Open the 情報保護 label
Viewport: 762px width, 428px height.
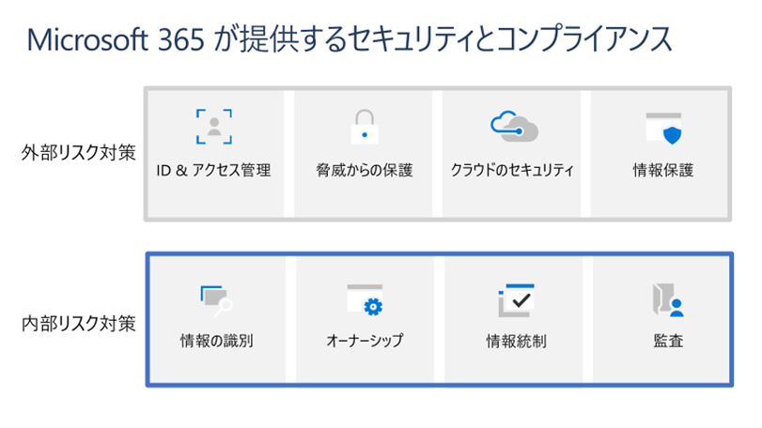click(x=664, y=172)
